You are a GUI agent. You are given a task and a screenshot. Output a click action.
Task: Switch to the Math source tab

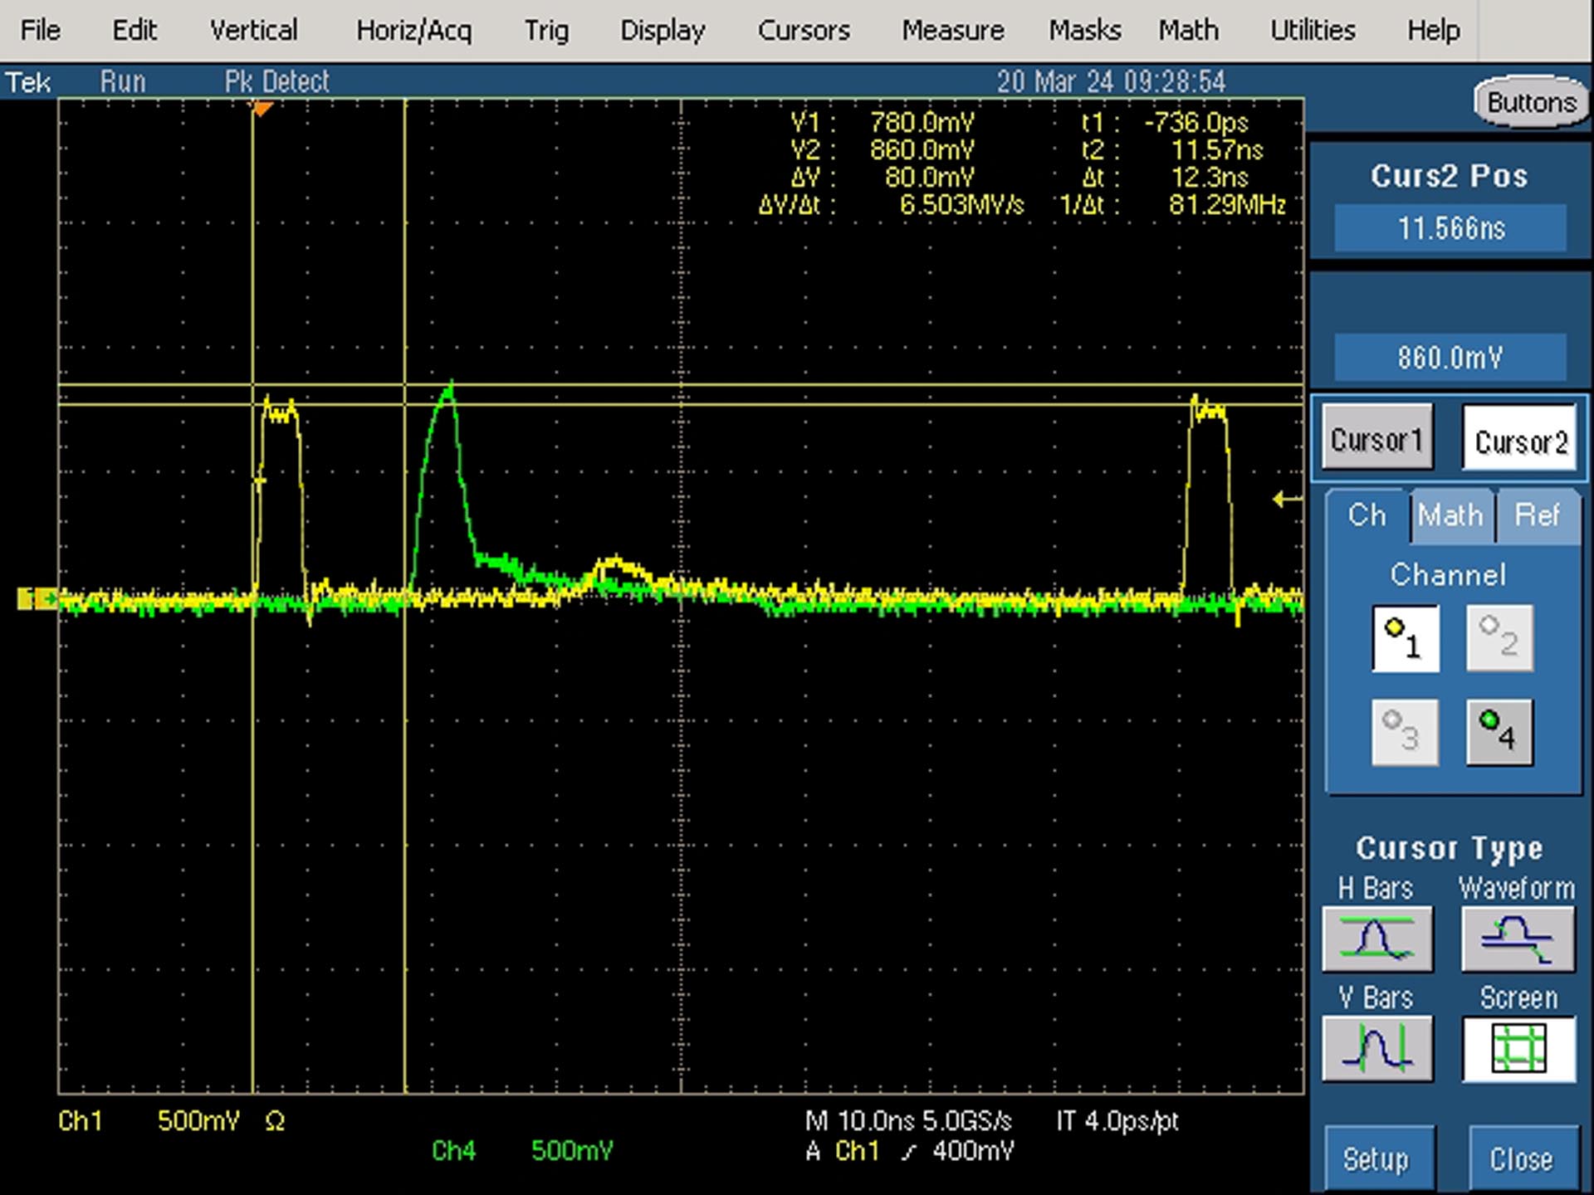(x=1450, y=515)
